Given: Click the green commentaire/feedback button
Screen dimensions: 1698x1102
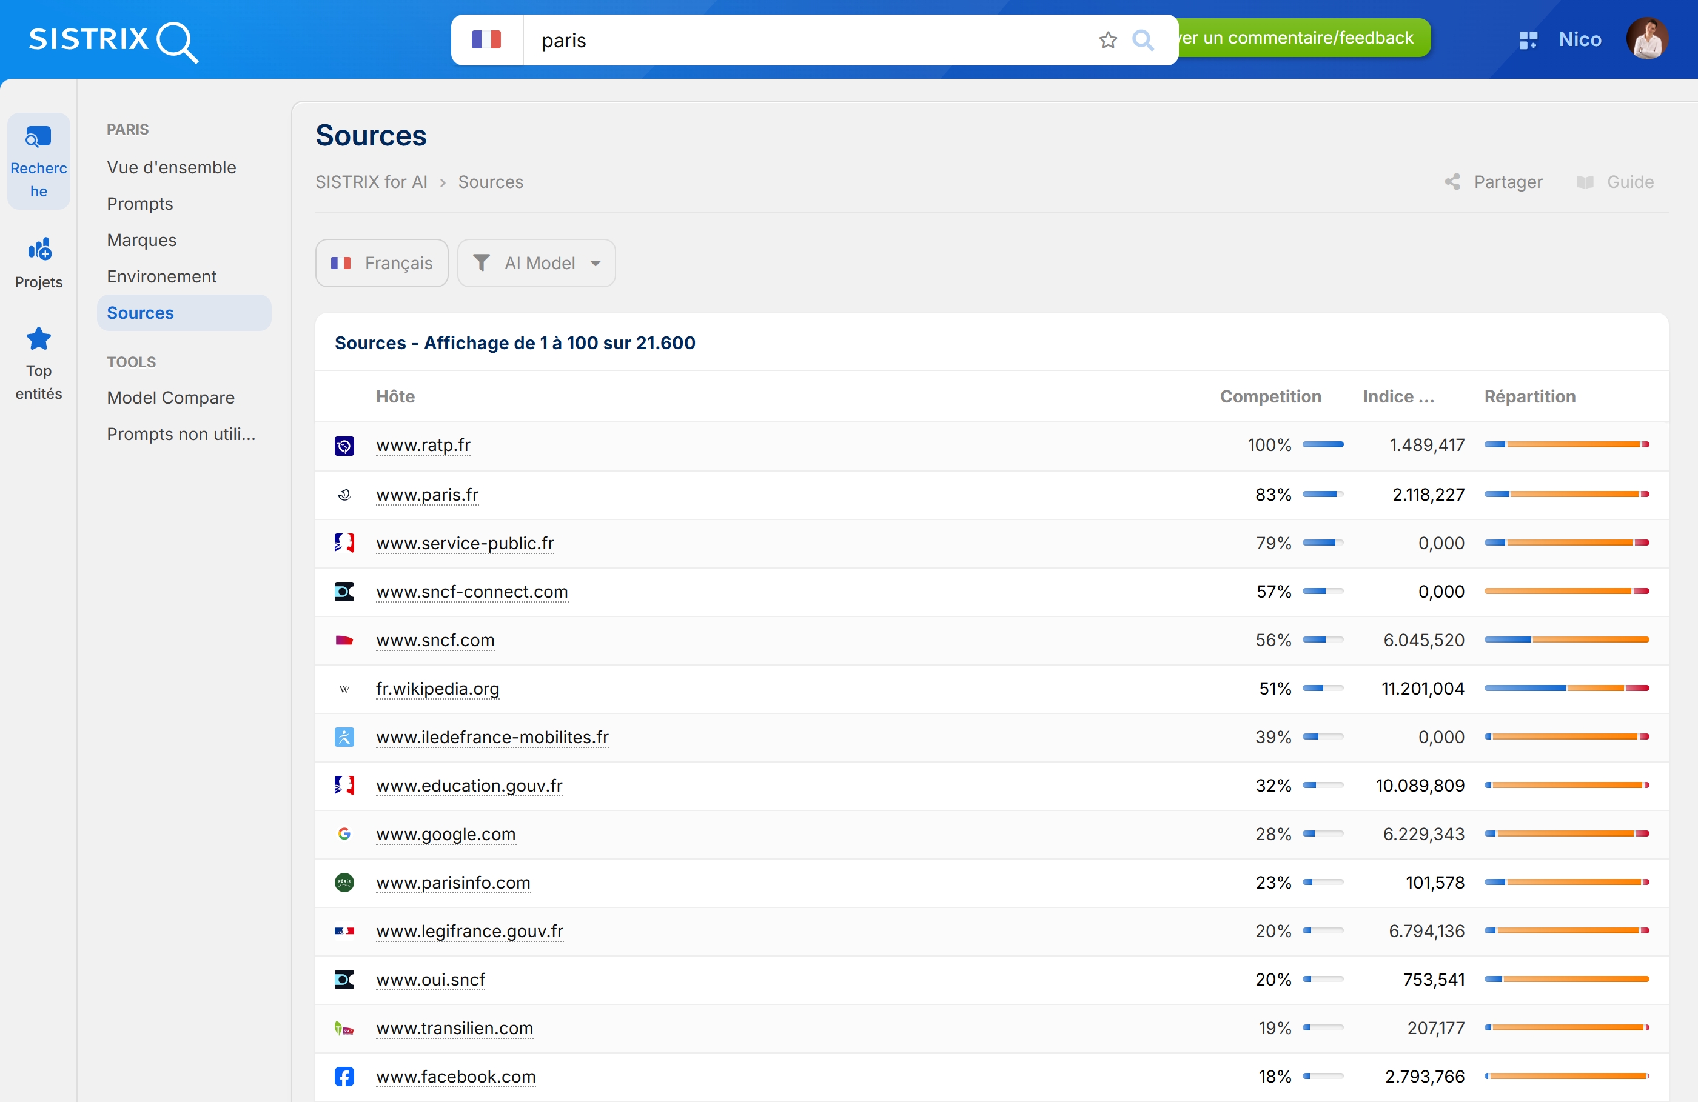Looking at the screenshot, I should (x=1303, y=38).
